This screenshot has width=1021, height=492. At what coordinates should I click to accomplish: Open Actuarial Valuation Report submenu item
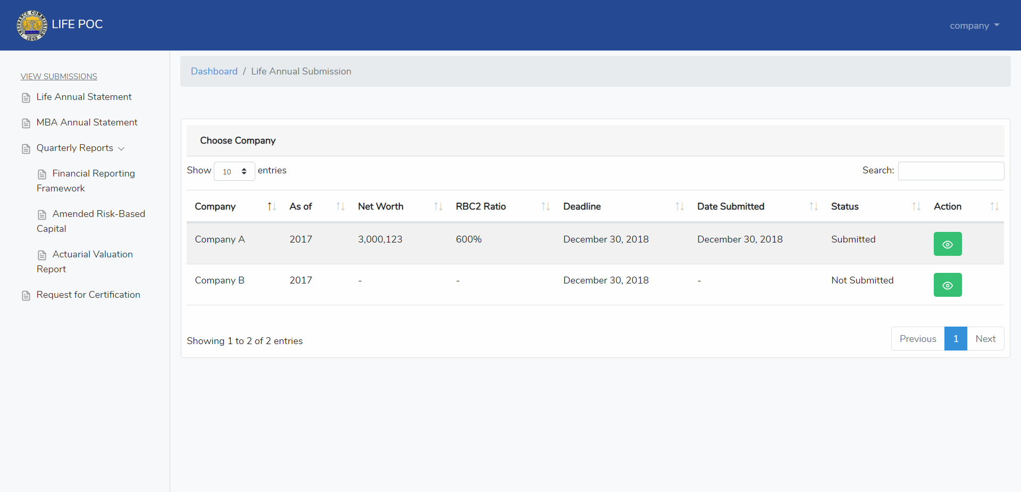pos(85,262)
